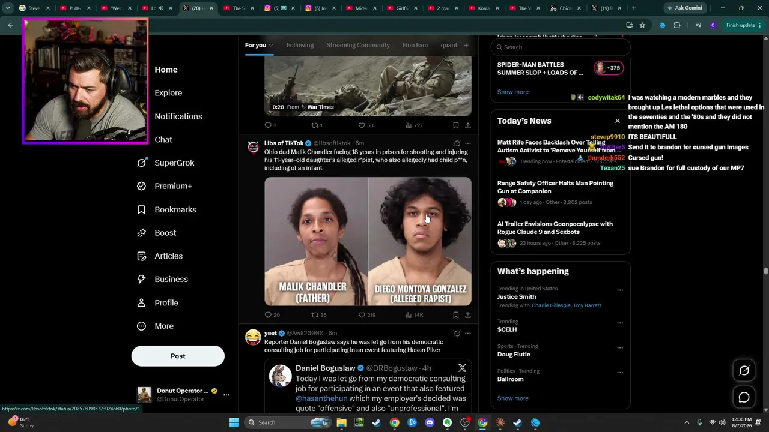Ask Grok about the yeet post

click(457, 333)
